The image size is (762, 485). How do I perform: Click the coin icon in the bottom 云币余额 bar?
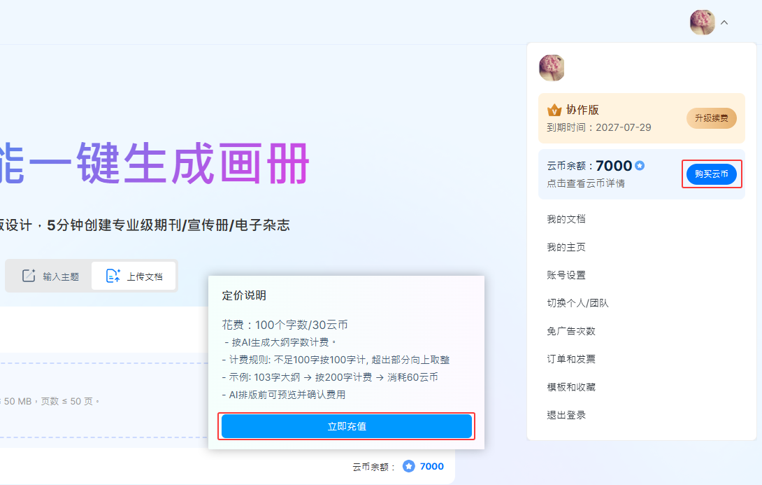pyautogui.click(x=409, y=466)
